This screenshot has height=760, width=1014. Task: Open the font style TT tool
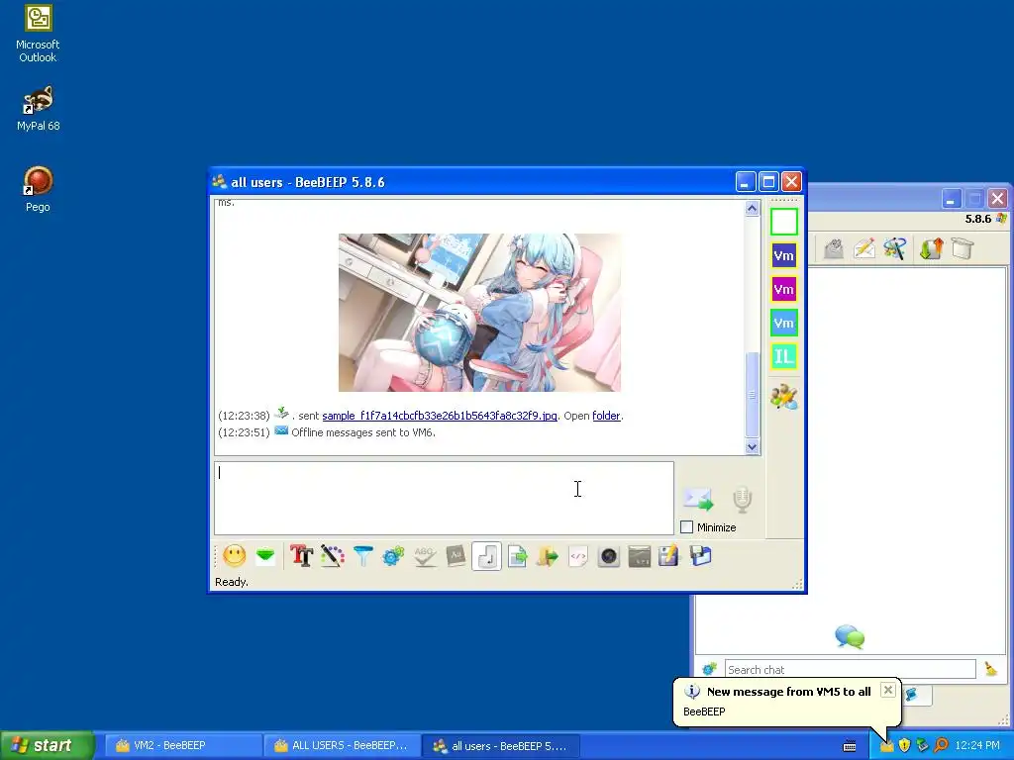click(301, 556)
